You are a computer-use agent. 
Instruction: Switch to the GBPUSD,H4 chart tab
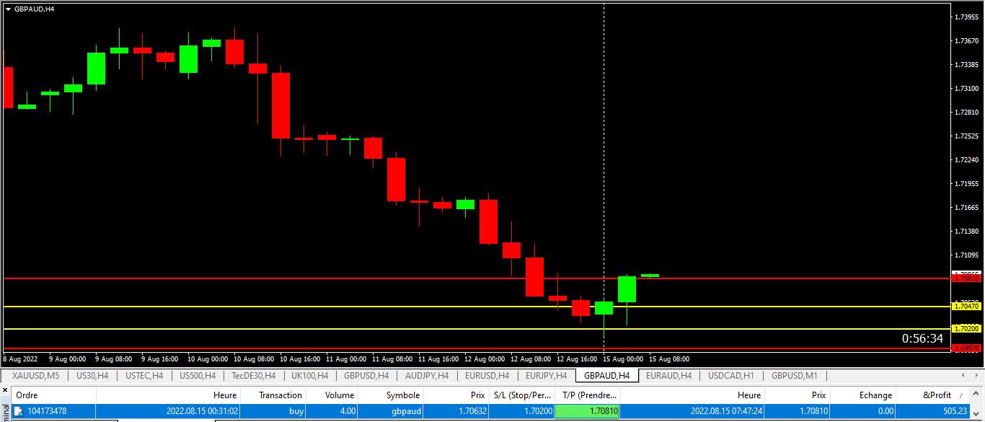click(x=366, y=376)
